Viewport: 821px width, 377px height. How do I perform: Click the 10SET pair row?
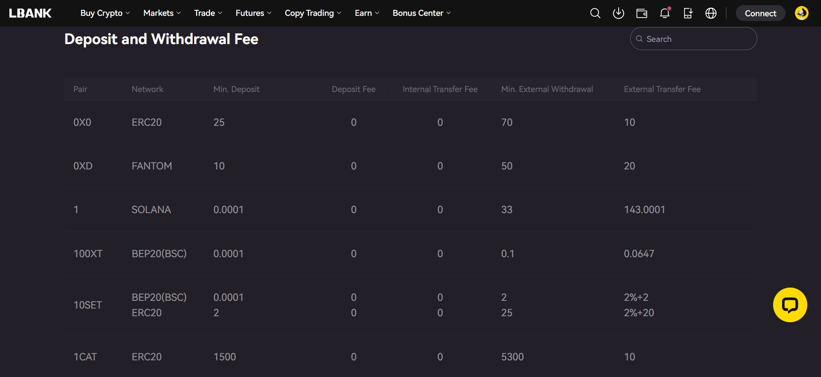click(x=88, y=305)
